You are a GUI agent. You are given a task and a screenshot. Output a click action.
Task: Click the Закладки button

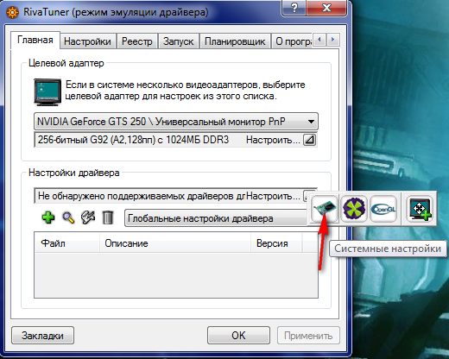click(x=42, y=336)
